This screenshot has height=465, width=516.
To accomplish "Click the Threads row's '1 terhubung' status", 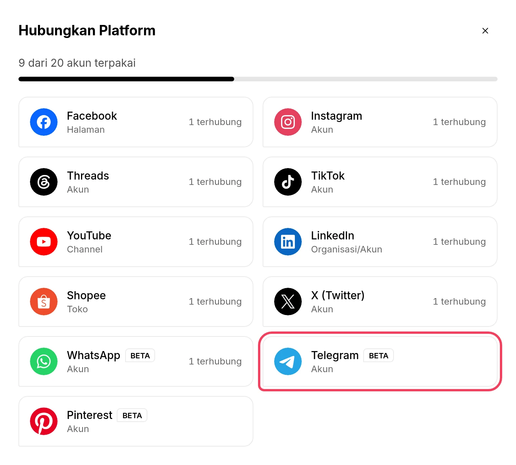I will (x=215, y=182).
